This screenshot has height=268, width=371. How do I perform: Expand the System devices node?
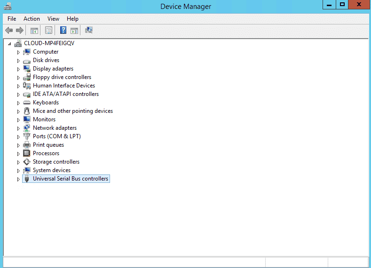click(x=18, y=171)
